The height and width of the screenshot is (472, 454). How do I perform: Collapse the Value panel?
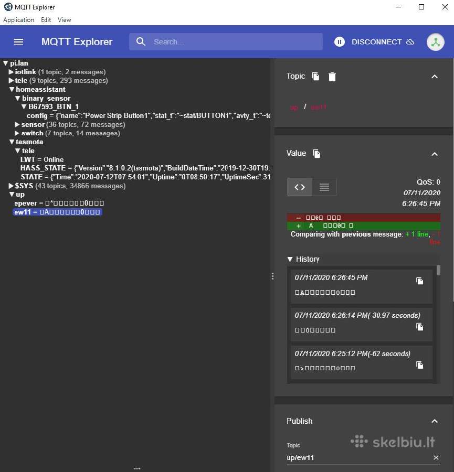click(435, 154)
